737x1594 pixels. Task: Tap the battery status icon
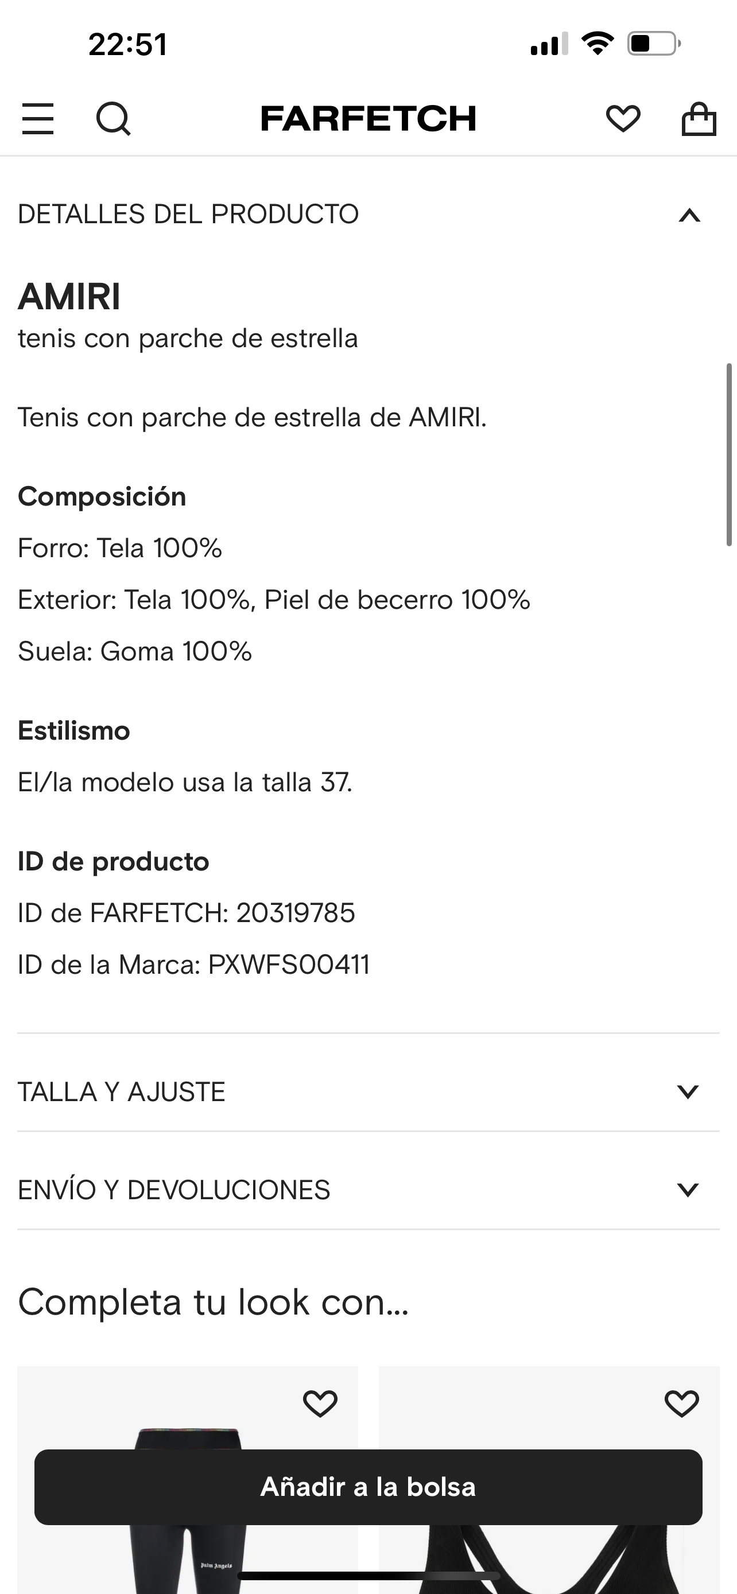tap(653, 44)
